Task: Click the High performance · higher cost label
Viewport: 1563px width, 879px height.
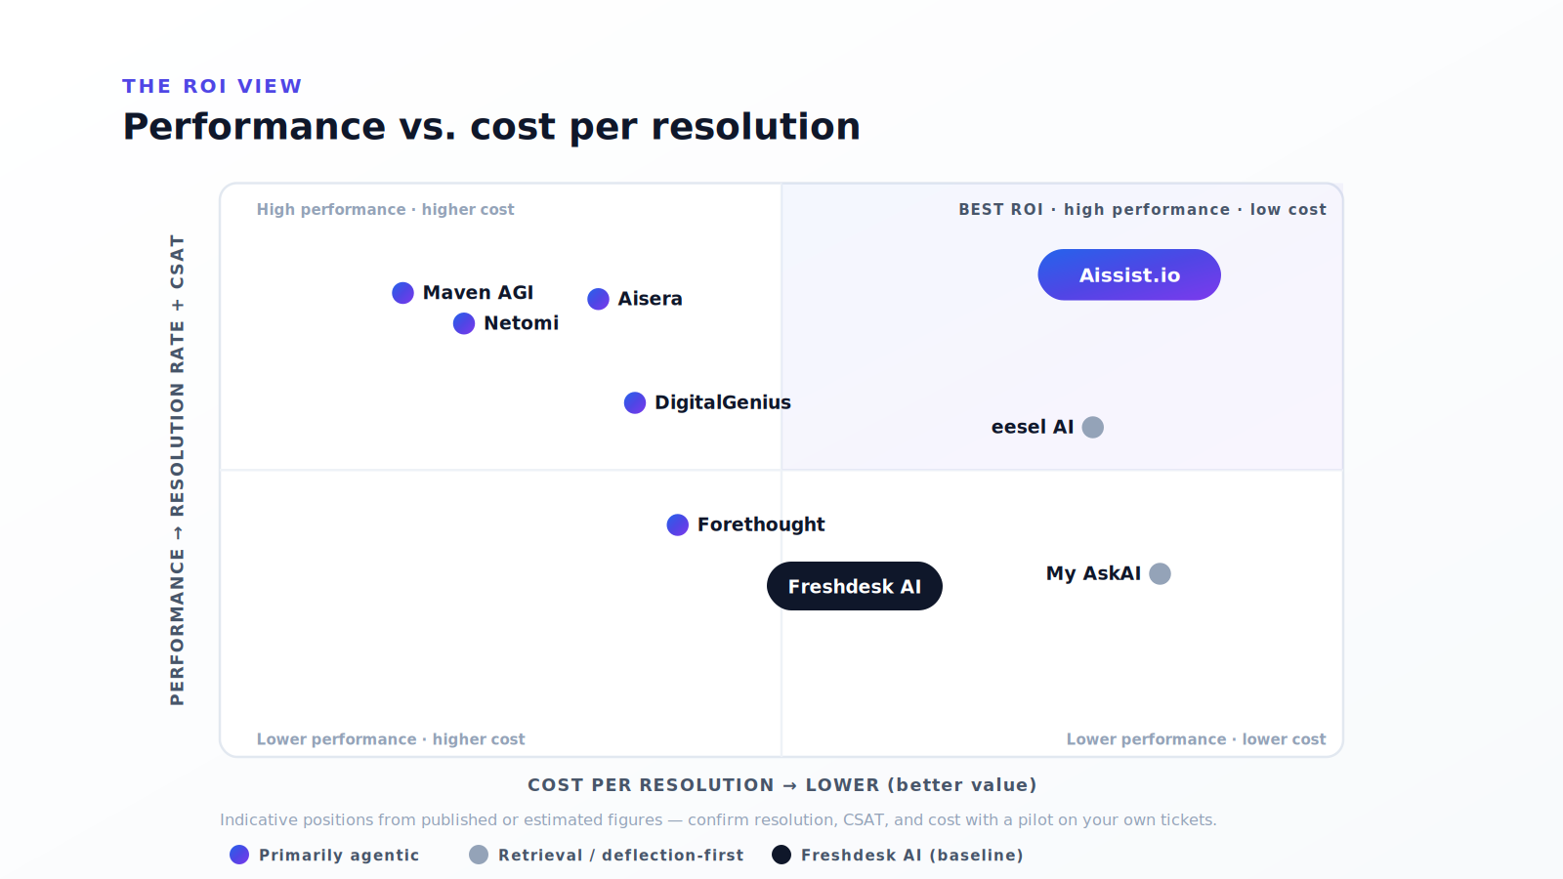Action: (385, 209)
